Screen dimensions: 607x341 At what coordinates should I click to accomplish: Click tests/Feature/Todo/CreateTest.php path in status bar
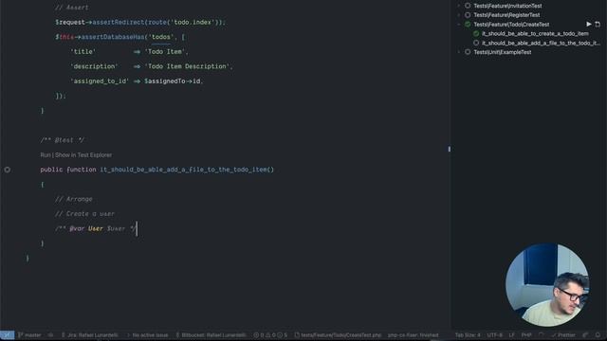point(338,335)
